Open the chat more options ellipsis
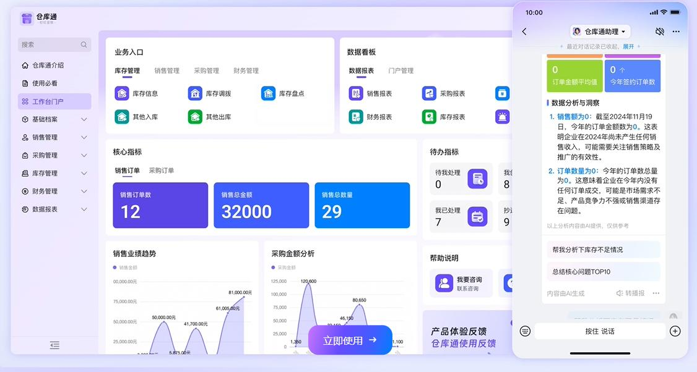Screen dimensions: 697x372 (x=676, y=32)
